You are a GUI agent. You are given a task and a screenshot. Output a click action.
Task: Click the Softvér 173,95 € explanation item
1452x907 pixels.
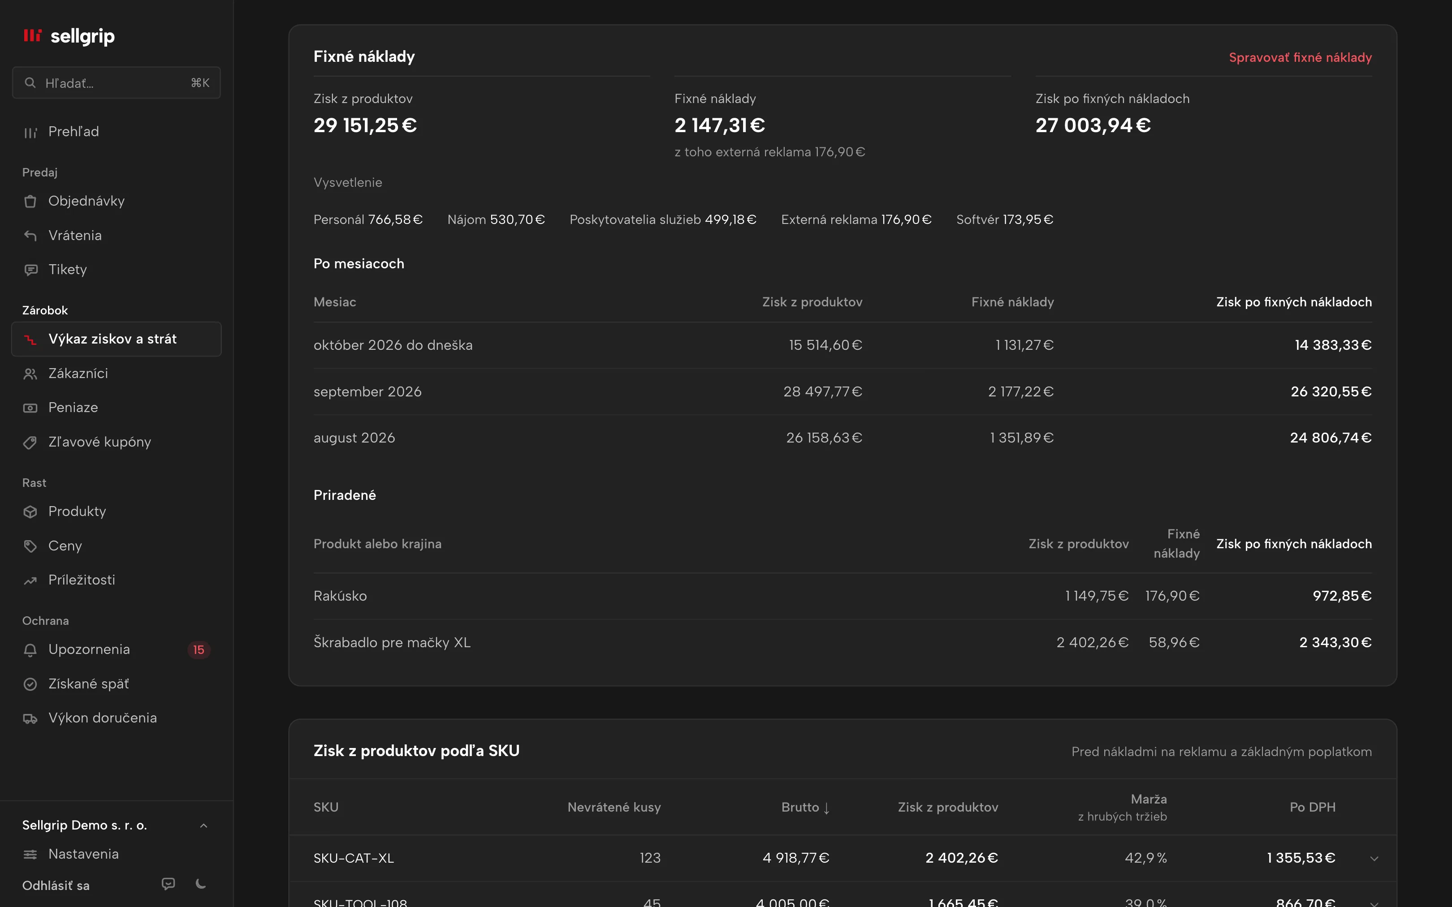click(1004, 219)
